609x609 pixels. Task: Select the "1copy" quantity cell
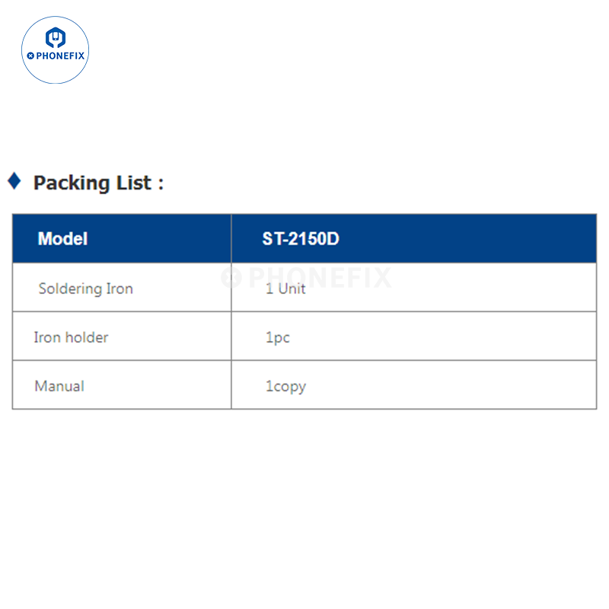coord(285,386)
